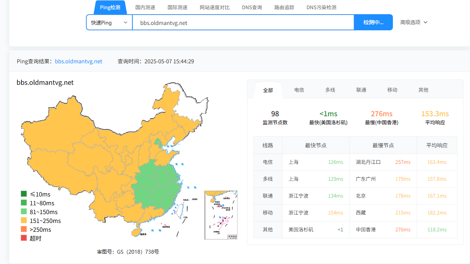
Task: Select the 移动 results tab
Action: [392, 90]
